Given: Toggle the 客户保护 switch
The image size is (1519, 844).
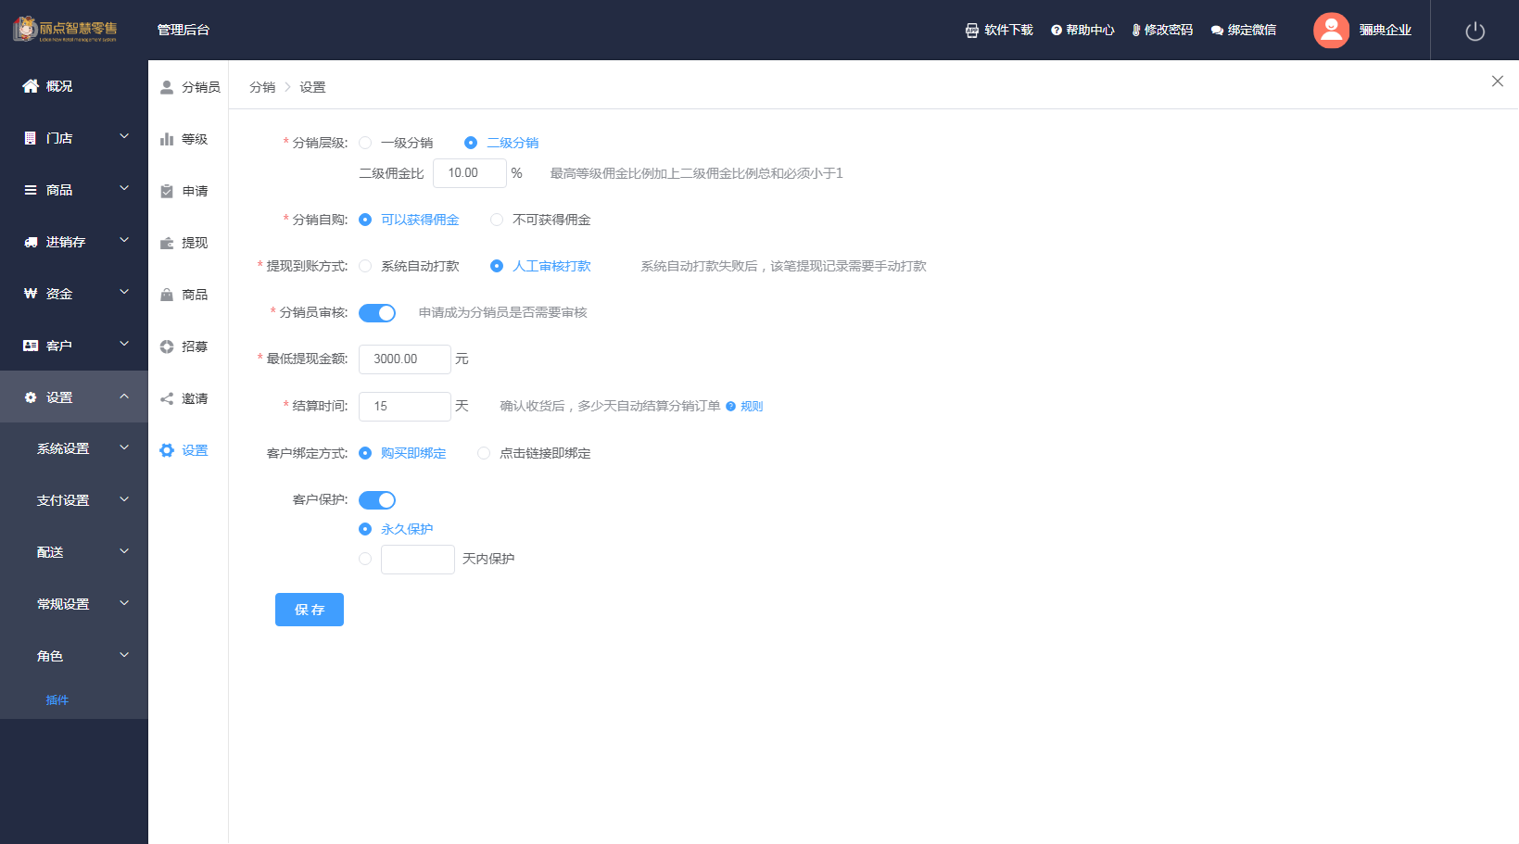Looking at the screenshot, I should coord(377,500).
